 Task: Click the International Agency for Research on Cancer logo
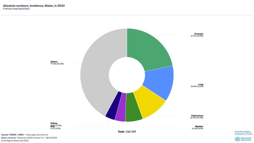coord(243,133)
